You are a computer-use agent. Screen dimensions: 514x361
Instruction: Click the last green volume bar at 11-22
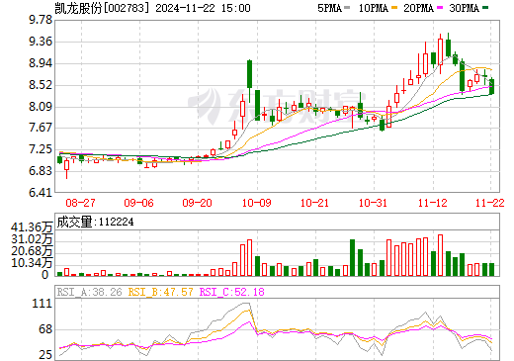pos(491,269)
